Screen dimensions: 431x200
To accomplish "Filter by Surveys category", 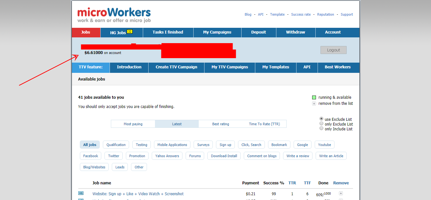I will (203, 145).
